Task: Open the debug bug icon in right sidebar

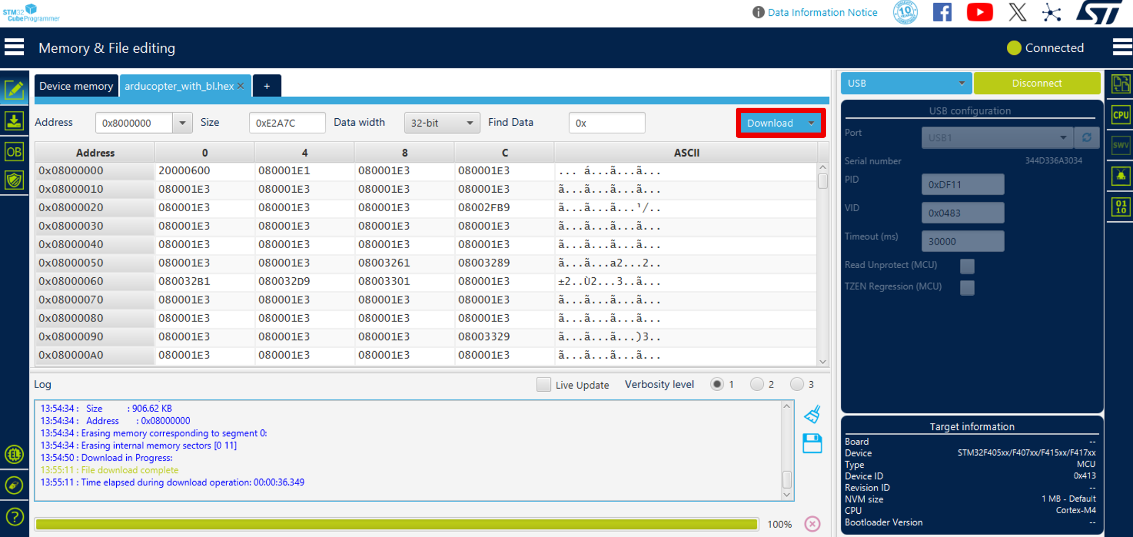Action: point(1121,176)
